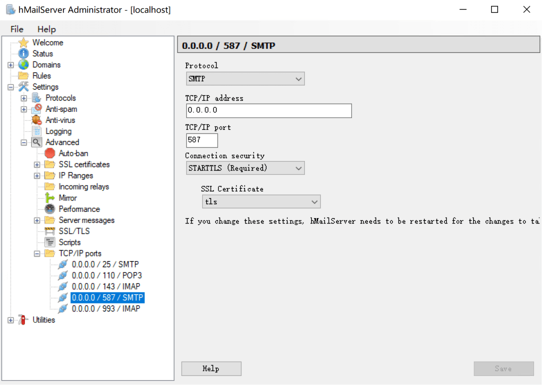
Task: Select the Scripts document icon
Action: [50, 243]
